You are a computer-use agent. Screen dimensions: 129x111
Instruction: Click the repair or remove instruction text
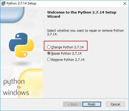(85, 32)
